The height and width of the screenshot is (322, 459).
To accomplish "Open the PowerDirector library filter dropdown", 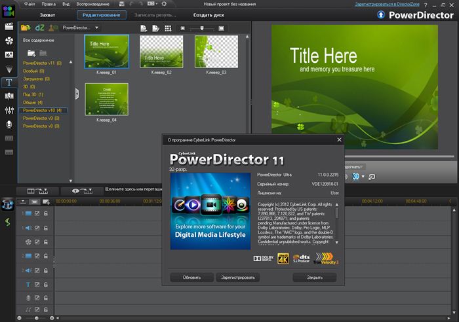I will coord(80,28).
